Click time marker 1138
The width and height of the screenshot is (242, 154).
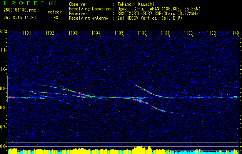188,33
